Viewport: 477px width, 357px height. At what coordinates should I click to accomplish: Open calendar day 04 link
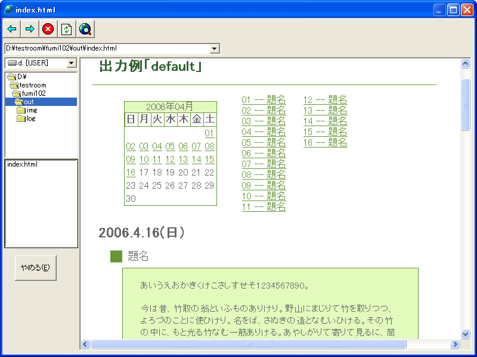click(157, 146)
